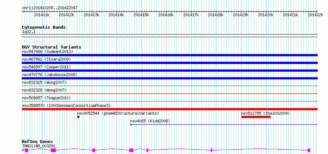Click the 201422k ruler label
Image resolution: width=328 pixels, height=154 pixels.
tap(315, 15)
